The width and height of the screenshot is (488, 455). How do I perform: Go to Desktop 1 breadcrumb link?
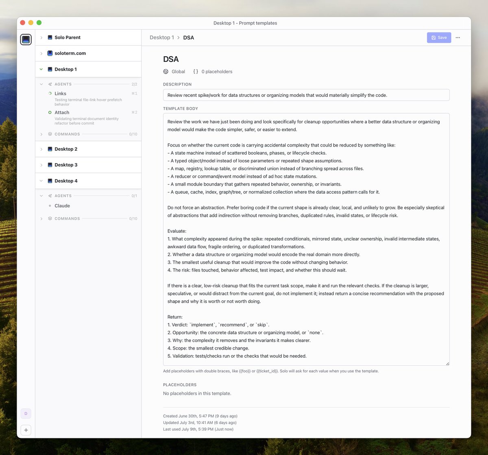click(161, 37)
